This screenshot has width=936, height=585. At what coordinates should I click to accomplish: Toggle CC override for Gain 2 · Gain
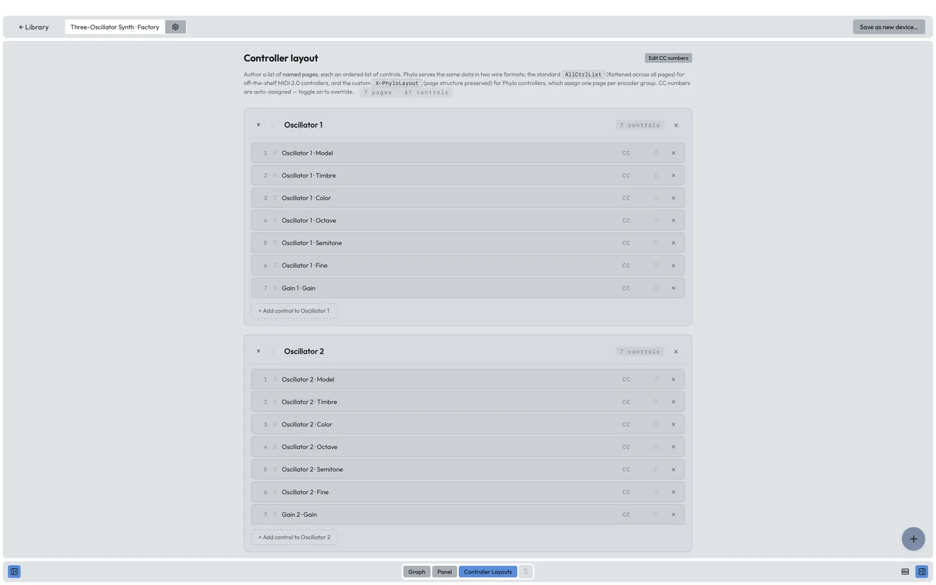tap(626, 515)
